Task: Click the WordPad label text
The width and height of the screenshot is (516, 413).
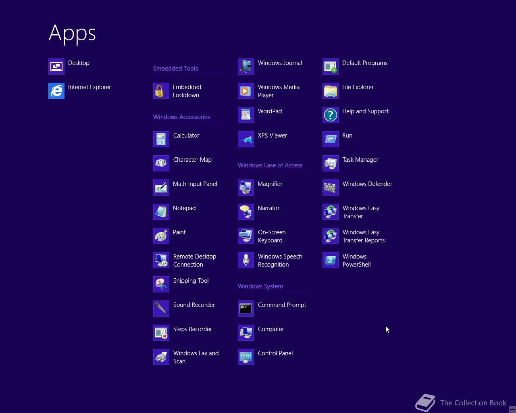Action: coord(270,111)
